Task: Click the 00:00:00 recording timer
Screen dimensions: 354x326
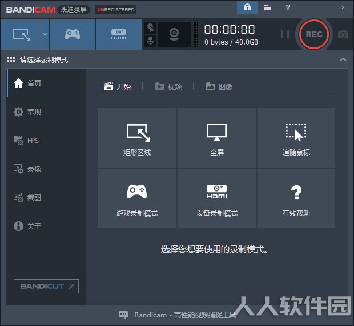Action: pos(230,30)
